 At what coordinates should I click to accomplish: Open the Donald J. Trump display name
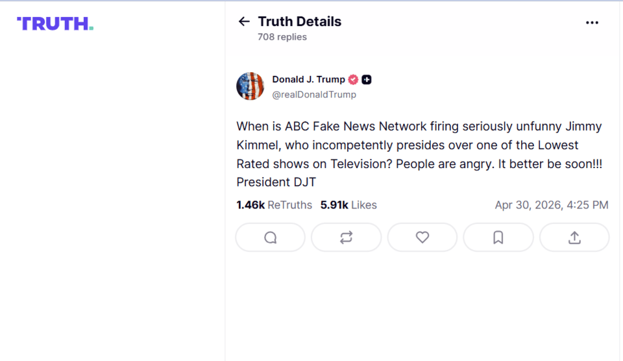[308, 79]
